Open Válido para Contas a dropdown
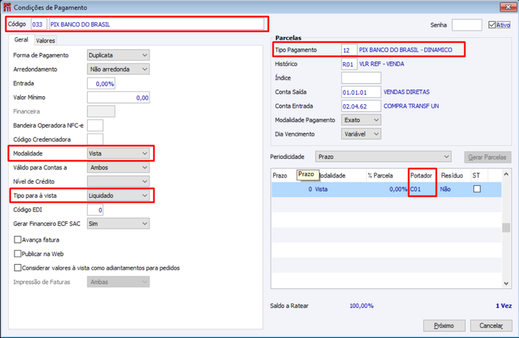The height and width of the screenshot is (338, 519). click(x=118, y=167)
